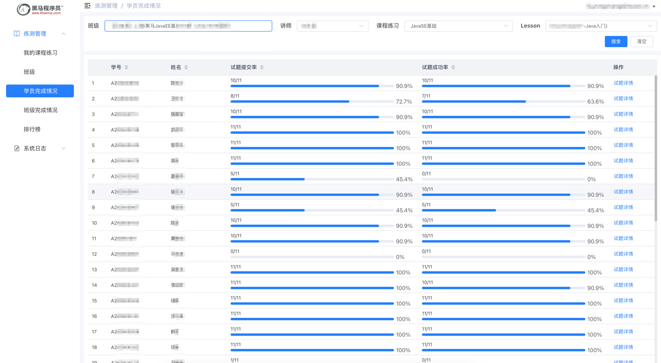Click row 2 submission progress bar at 72.7%
661x363 pixels.
coord(312,102)
